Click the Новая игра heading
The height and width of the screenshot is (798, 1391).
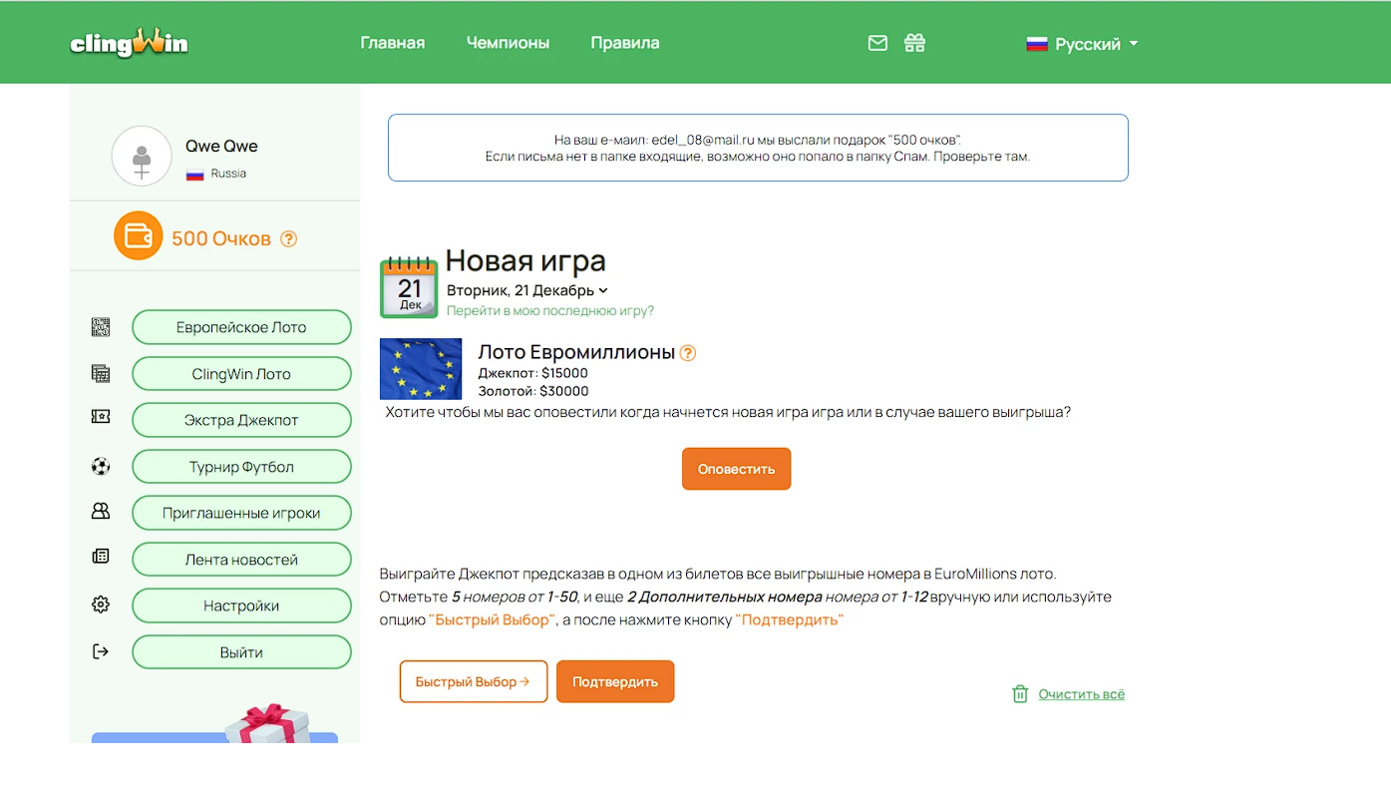pyautogui.click(x=525, y=260)
